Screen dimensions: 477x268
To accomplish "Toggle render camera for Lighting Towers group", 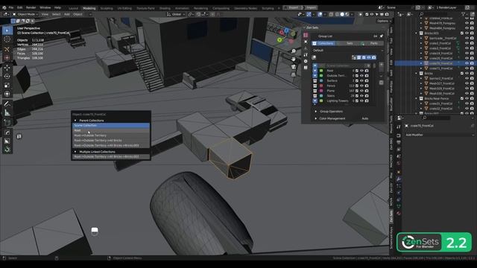I will tap(367, 101).
